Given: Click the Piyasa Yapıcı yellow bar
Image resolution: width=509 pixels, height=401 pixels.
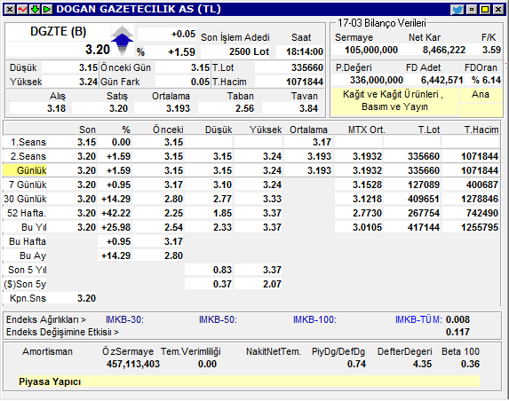Looking at the screenshot, I should 249,381.
